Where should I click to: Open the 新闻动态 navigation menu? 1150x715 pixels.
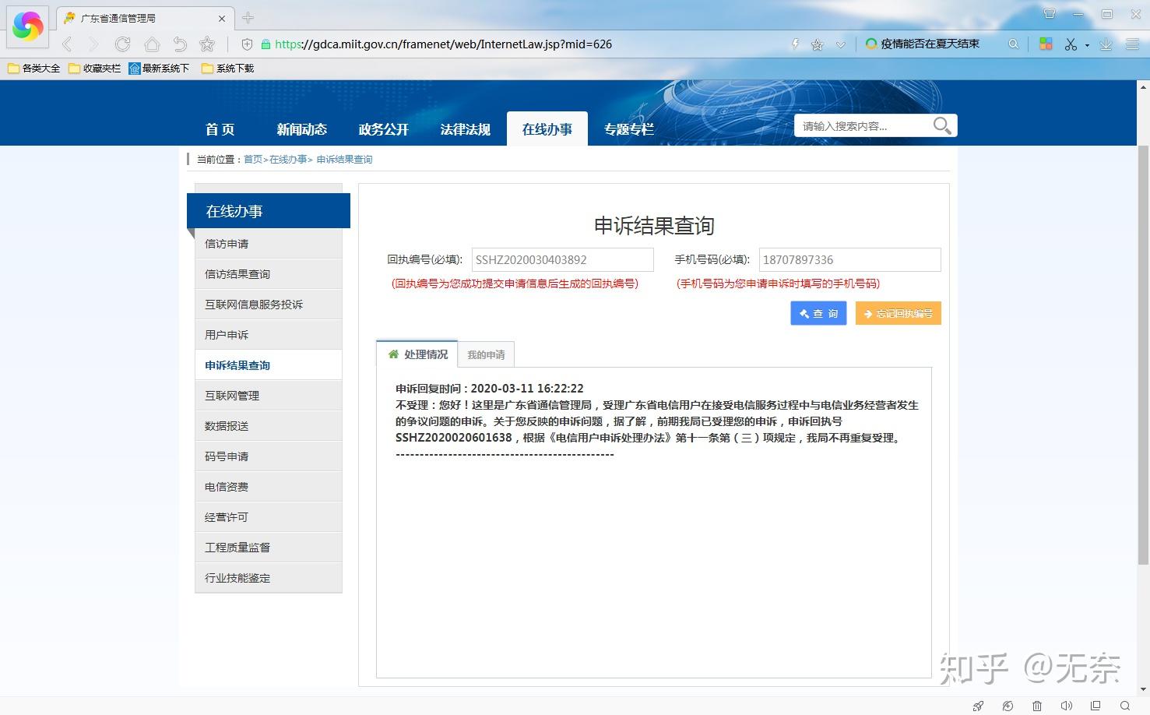(302, 129)
